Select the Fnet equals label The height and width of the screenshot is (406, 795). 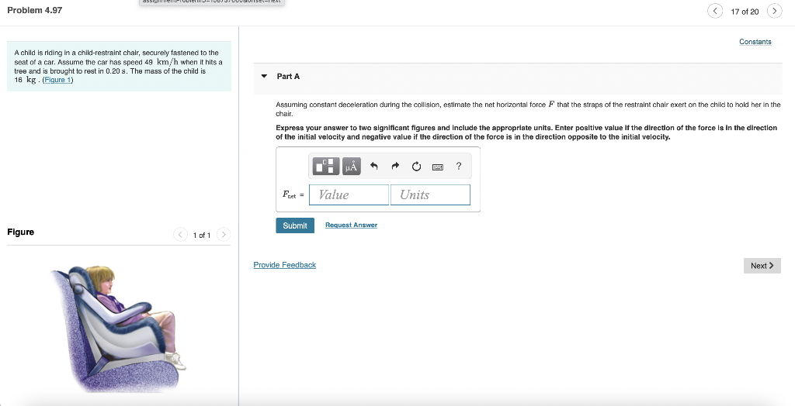pos(293,195)
